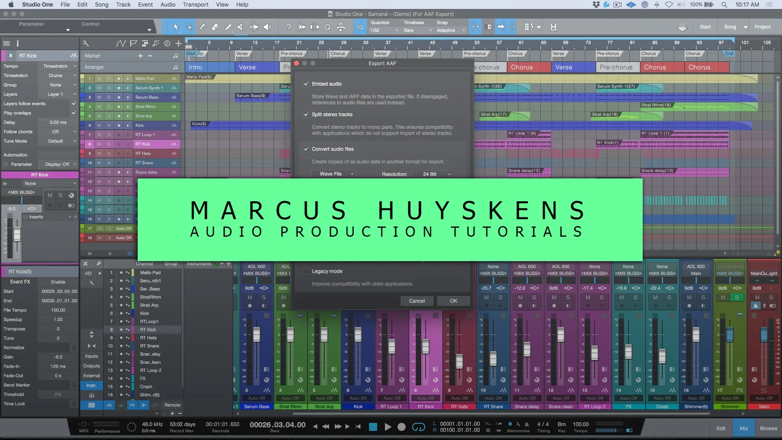The image size is (782, 440).
Task: Toggle Play overlaps checkbox
Action: tap(74, 113)
